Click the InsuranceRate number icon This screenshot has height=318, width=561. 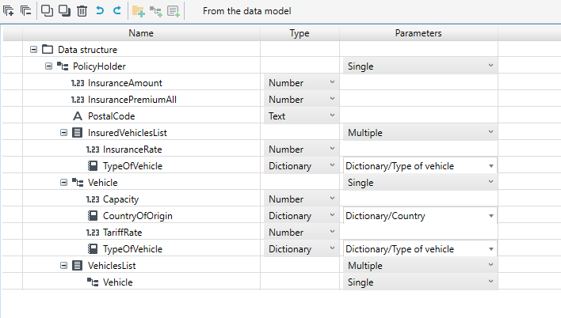coord(93,150)
